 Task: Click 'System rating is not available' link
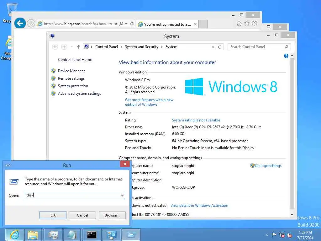tap(196, 120)
